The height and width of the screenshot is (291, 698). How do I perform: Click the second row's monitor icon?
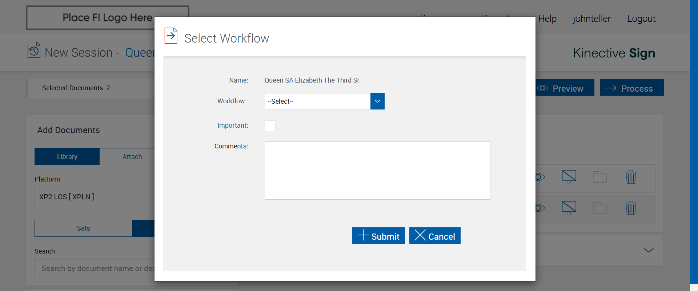coord(569,208)
